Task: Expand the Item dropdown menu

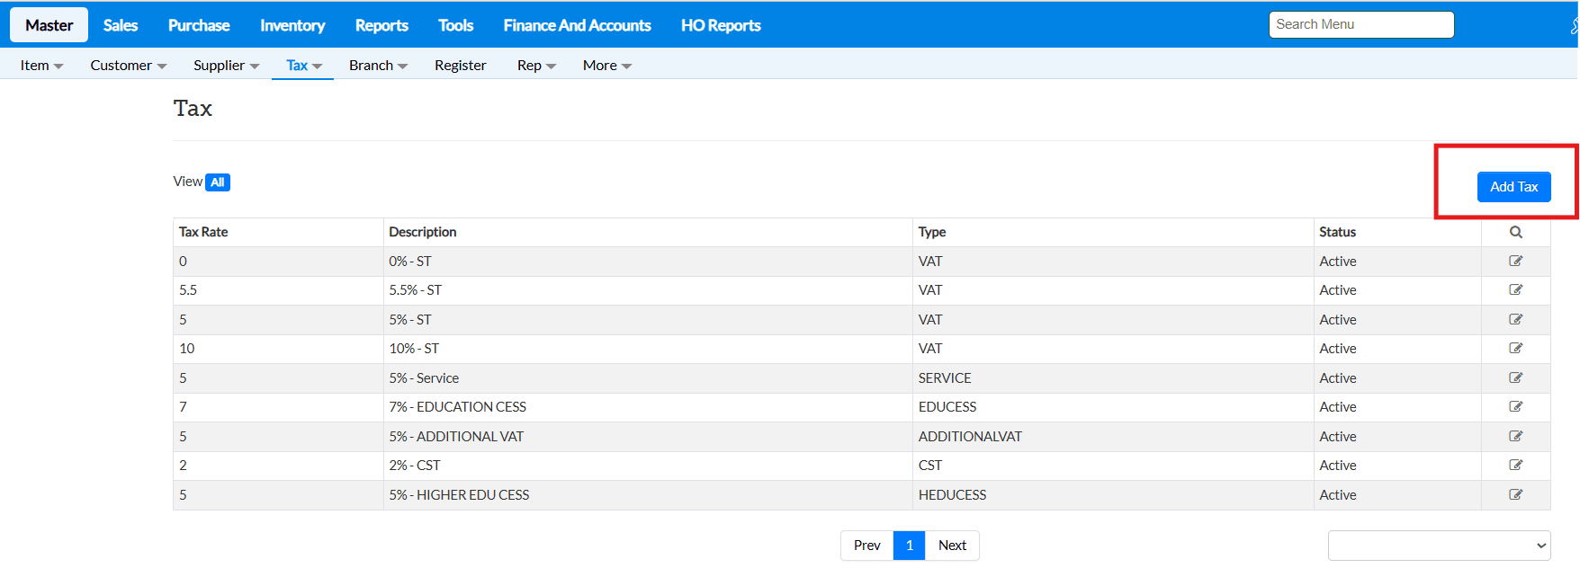Action: [x=41, y=66]
